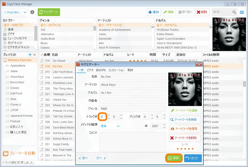Switch to ビデオ tab in tag editor
Image resolution: width=248 pixels, height=167 pixels.
90,70
